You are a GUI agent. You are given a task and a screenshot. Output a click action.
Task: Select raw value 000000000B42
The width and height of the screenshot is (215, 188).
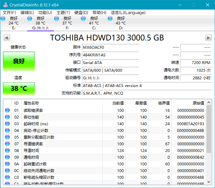coord(190,157)
